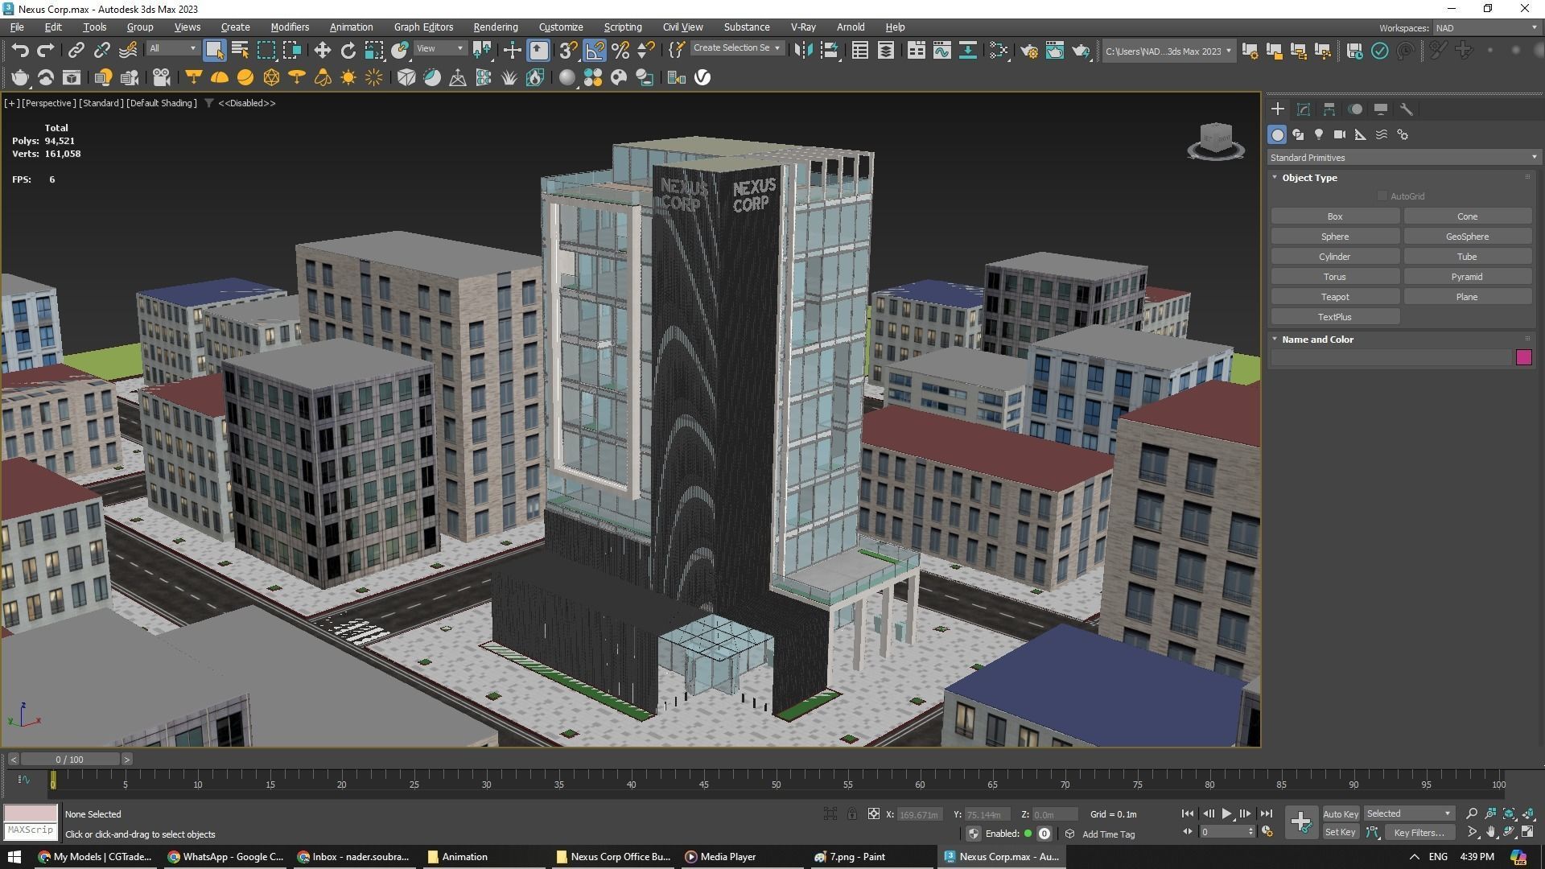Open the project path dropdown
Screen dimensions: 1545x869
pyautogui.click(x=1168, y=51)
